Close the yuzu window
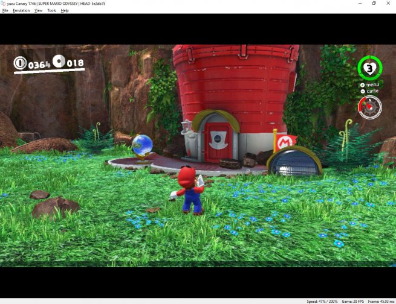This screenshot has height=304, width=396. pyautogui.click(x=388, y=3)
